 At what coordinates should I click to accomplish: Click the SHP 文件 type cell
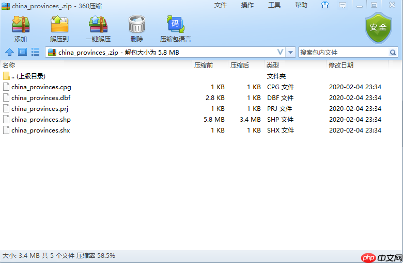[x=280, y=119]
